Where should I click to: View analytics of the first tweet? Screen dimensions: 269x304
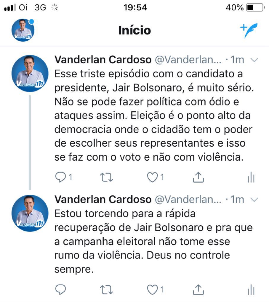coord(251,178)
